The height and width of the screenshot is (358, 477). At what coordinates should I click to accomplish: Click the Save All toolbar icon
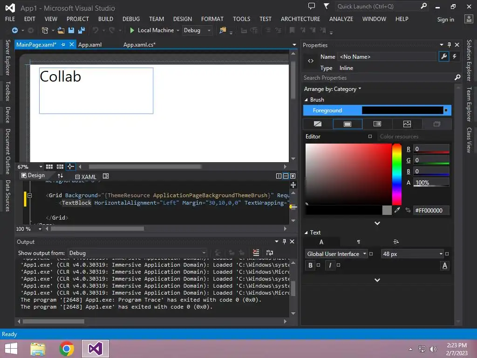[x=81, y=30]
